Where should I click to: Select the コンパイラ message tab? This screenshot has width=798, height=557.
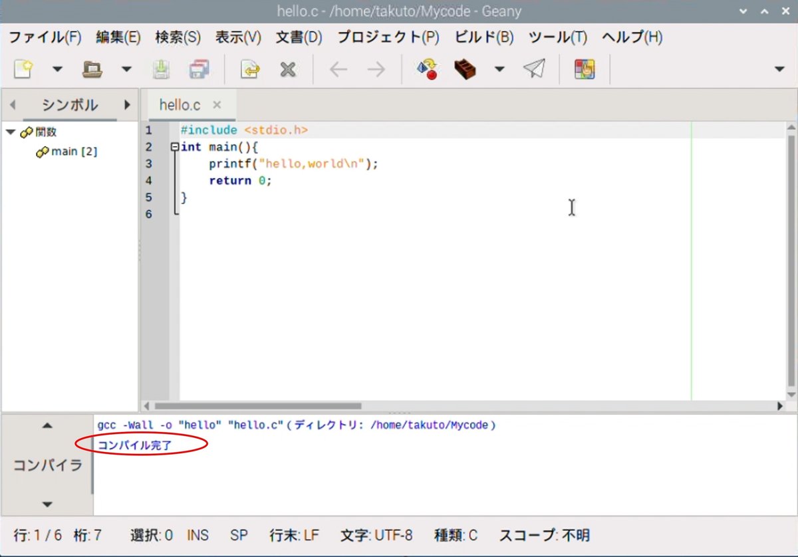coord(47,465)
